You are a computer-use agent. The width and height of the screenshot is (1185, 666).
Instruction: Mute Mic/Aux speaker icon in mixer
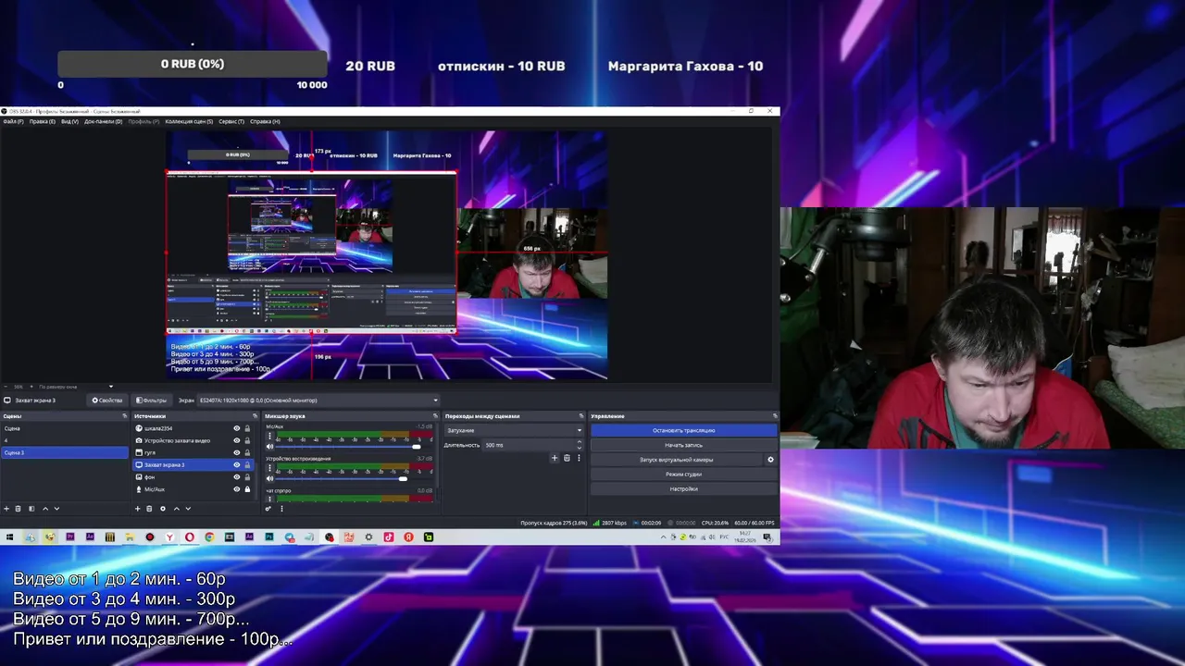tap(269, 447)
